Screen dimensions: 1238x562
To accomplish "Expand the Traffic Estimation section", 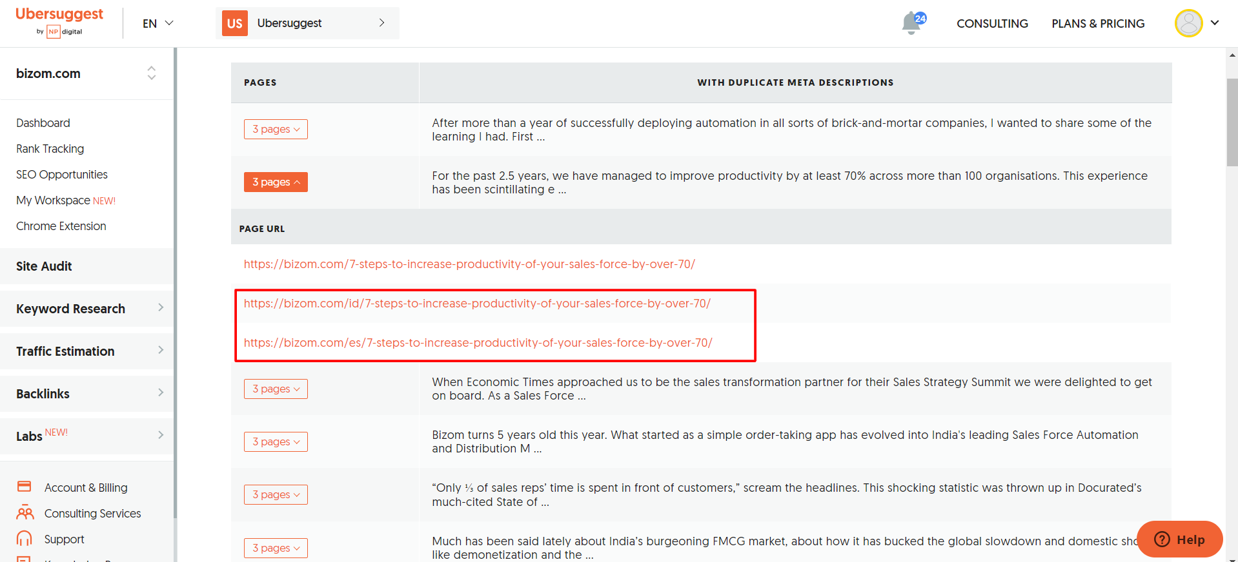I will pyautogui.click(x=86, y=351).
